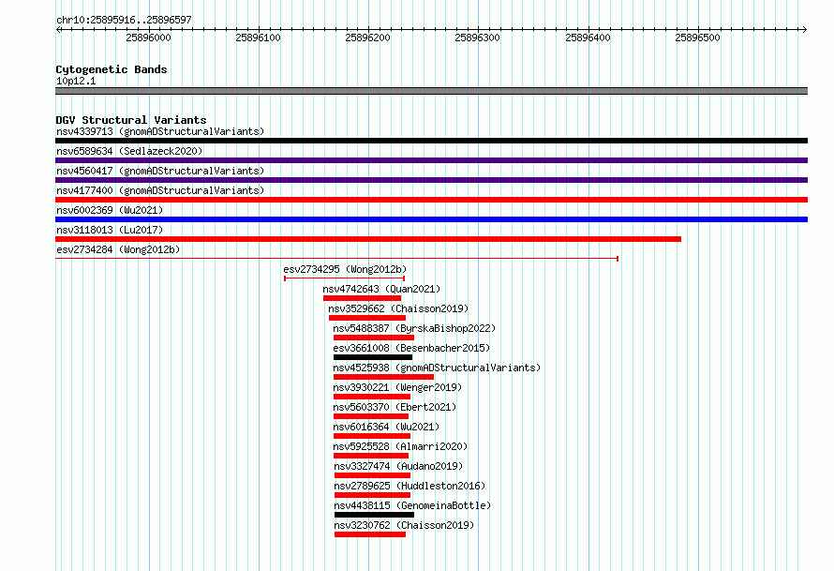834x571 pixels.
Task: Click ruler position 25896400
Action: pyautogui.click(x=588, y=38)
